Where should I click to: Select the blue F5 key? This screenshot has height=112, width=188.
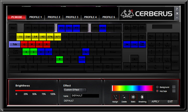click(61, 28)
